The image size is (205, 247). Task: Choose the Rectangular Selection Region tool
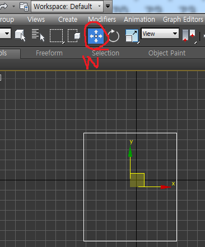click(57, 36)
